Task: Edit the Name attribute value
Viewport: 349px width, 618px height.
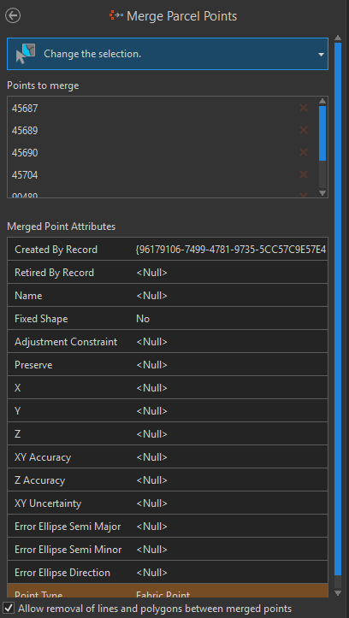Action: (231, 296)
